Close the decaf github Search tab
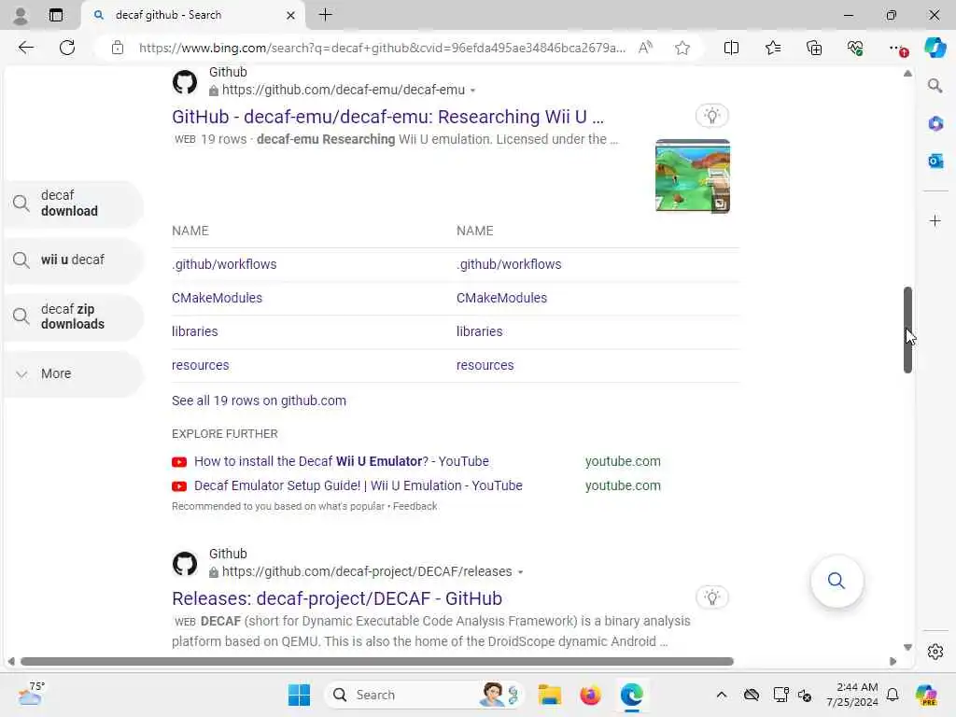This screenshot has width=956, height=717. click(x=291, y=15)
